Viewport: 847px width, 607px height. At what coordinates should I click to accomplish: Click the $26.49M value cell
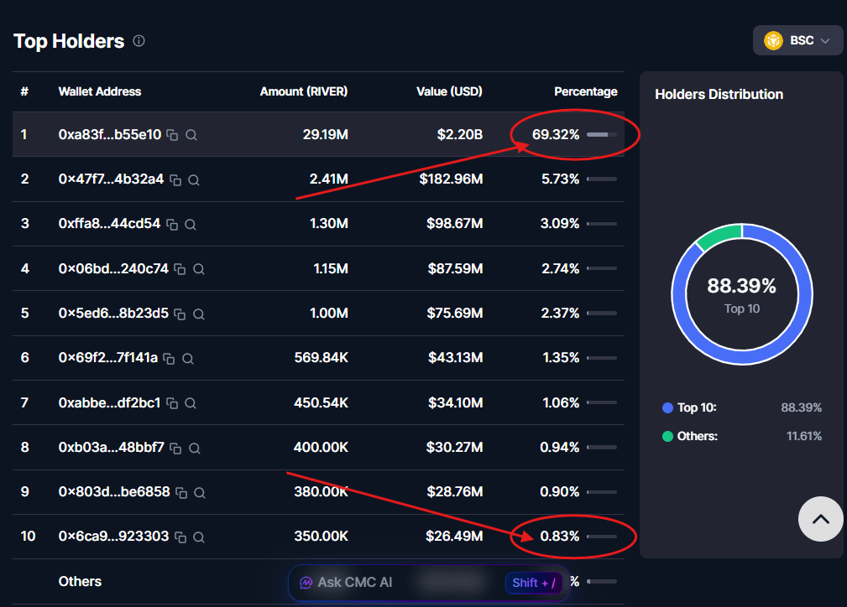pyautogui.click(x=454, y=537)
